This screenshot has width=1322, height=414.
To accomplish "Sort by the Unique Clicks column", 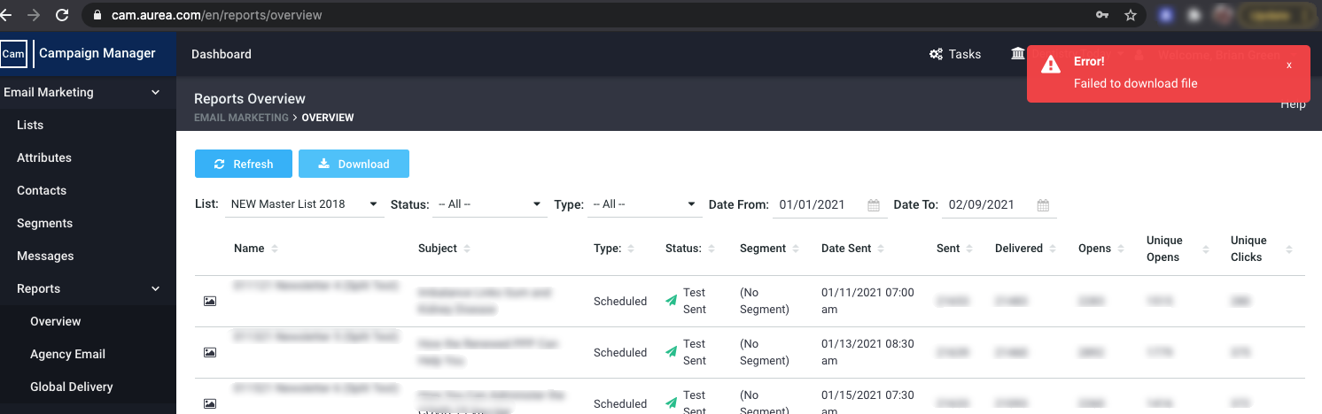I will pos(1261,249).
